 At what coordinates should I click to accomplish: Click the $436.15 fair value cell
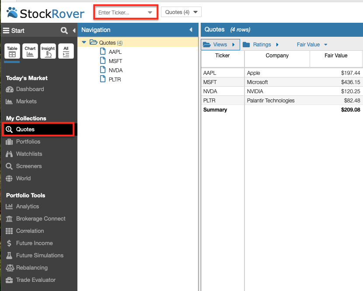coord(350,82)
